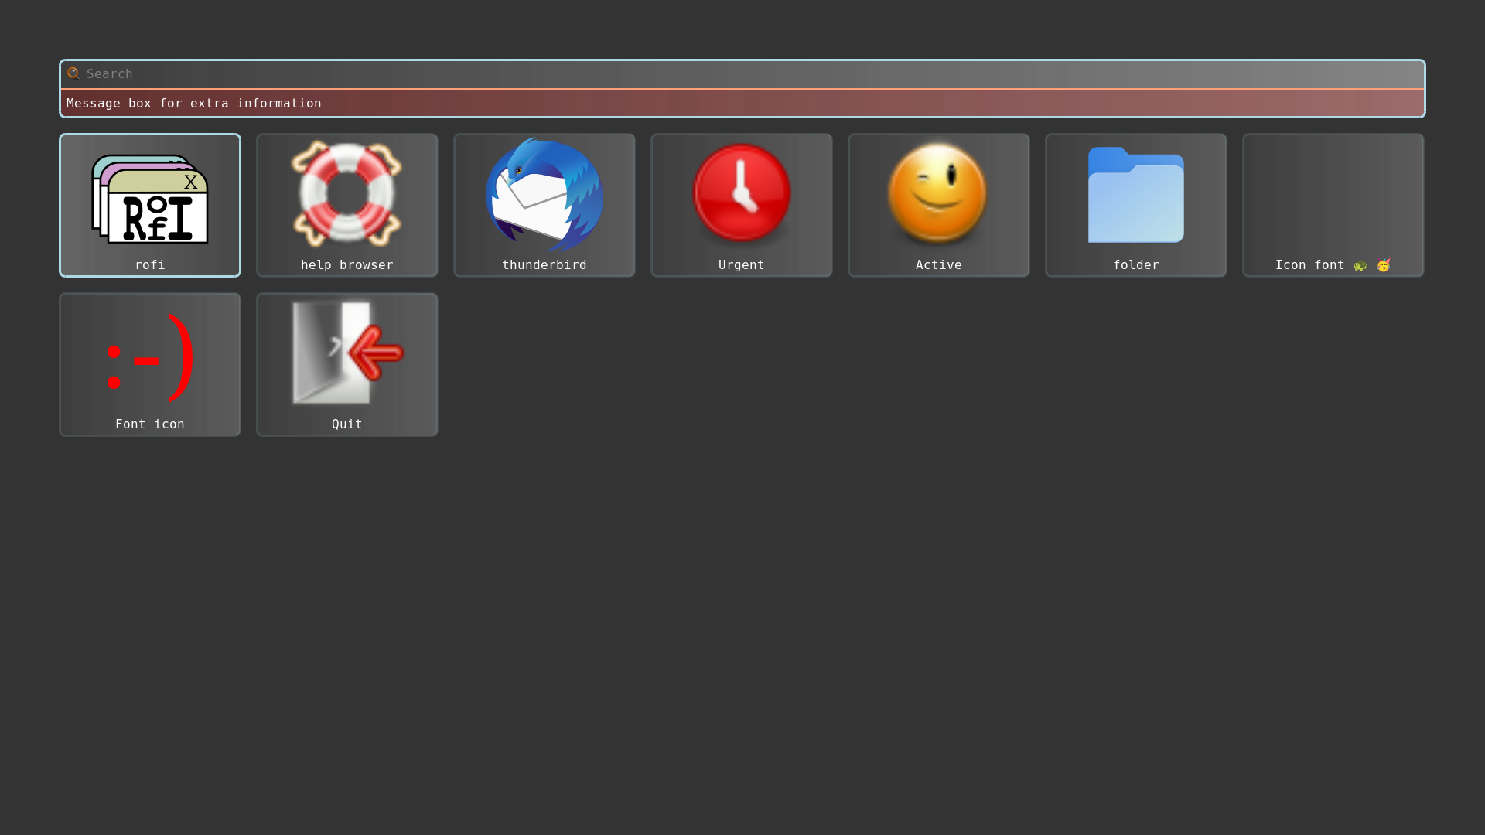Select the Urgent item
1485x835 pixels.
[x=742, y=205]
